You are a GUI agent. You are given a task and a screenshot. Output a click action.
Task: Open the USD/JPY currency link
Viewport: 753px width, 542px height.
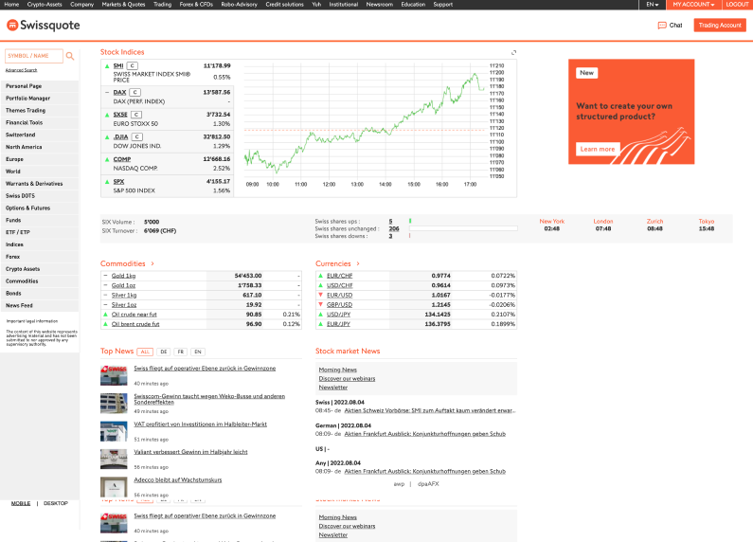[338, 315]
